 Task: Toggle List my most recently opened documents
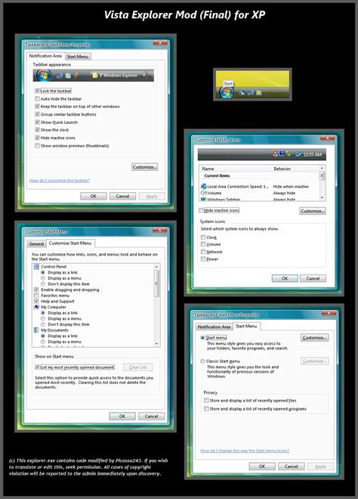point(37,367)
